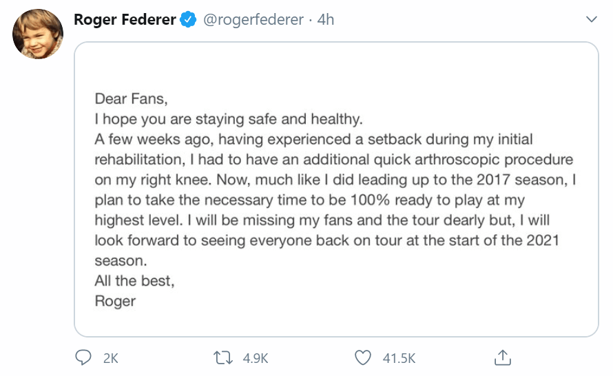Open the tweet via the 4h timestamp

pyautogui.click(x=324, y=20)
